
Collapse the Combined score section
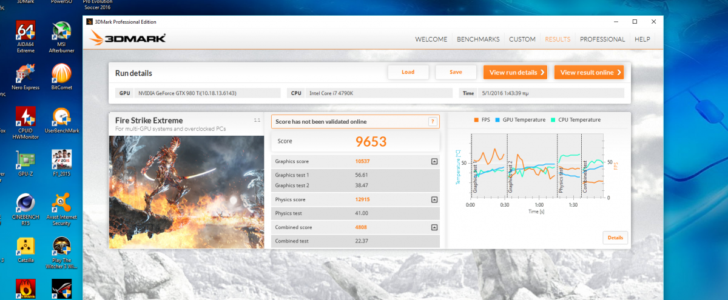pyautogui.click(x=434, y=227)
